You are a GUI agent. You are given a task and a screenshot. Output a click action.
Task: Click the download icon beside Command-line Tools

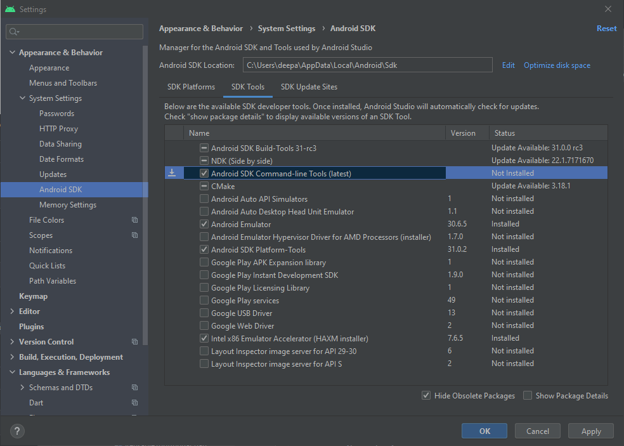tap(172, 173)
